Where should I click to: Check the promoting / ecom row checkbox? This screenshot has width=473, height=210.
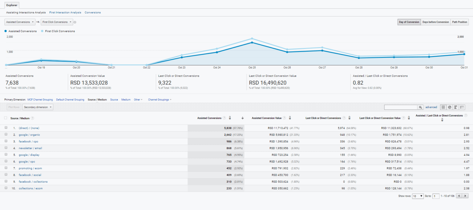coord(6,168)
